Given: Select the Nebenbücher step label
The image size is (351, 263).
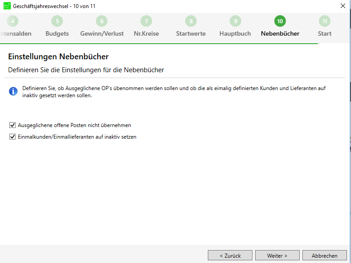Looking at the screenshot, I should [280, 33].
